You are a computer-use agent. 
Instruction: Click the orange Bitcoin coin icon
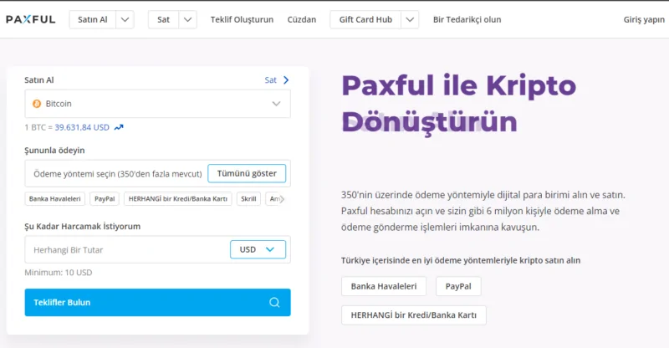(x=37, y=104)
